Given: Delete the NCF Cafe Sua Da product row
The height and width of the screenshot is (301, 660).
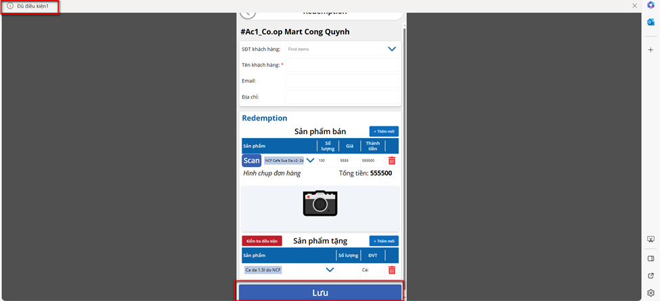Looking at the screenshot, I should [392, 160].
